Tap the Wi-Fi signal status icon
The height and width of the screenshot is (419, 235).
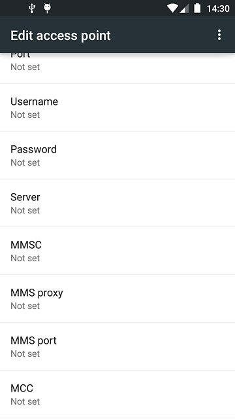pos(172,9)
